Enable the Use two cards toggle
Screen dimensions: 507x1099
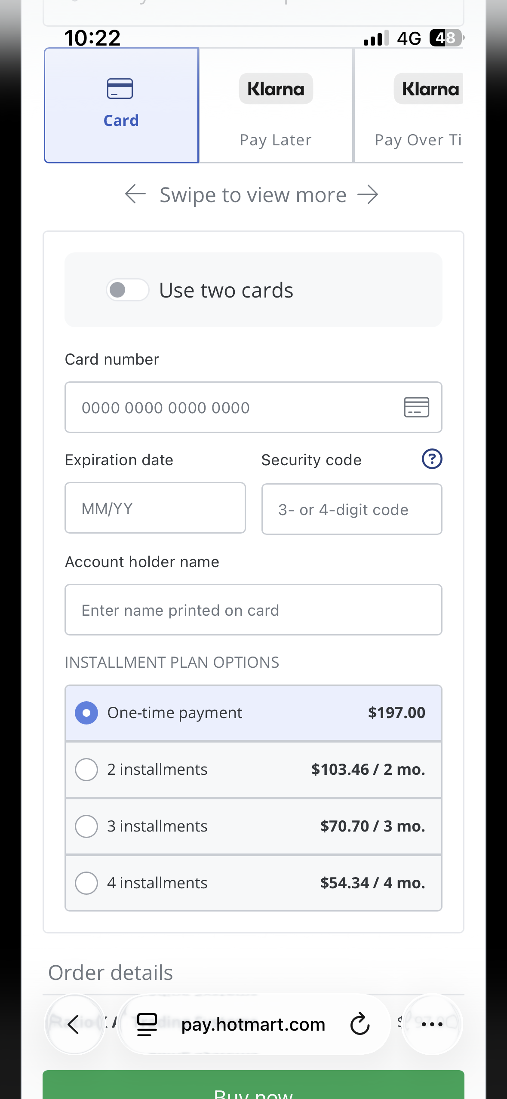point(128,290)
